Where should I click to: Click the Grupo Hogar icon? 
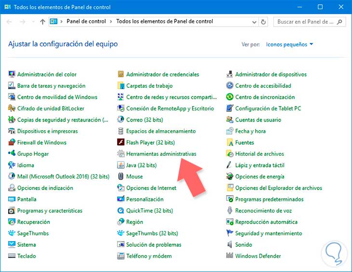[12, 154]
